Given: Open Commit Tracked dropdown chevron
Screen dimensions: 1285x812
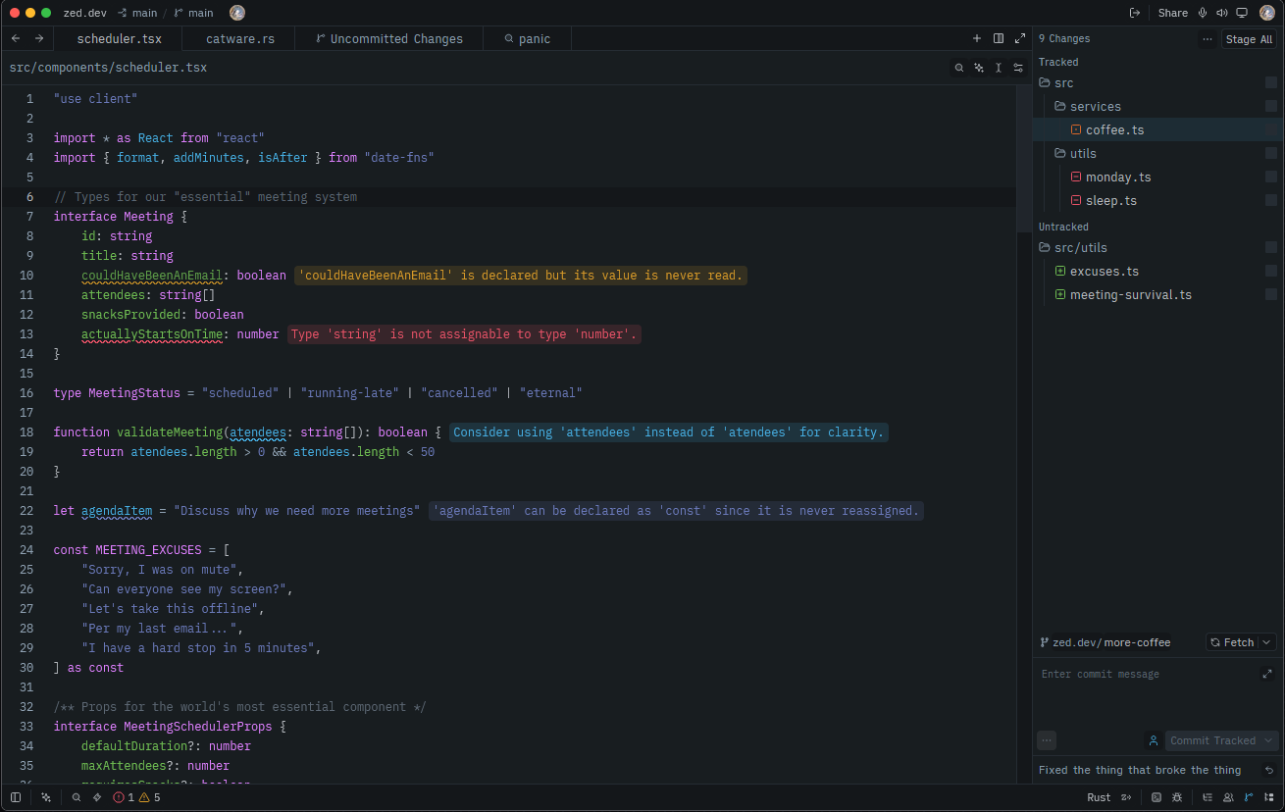Looking at the screenshot, I should click(1268, 740).
